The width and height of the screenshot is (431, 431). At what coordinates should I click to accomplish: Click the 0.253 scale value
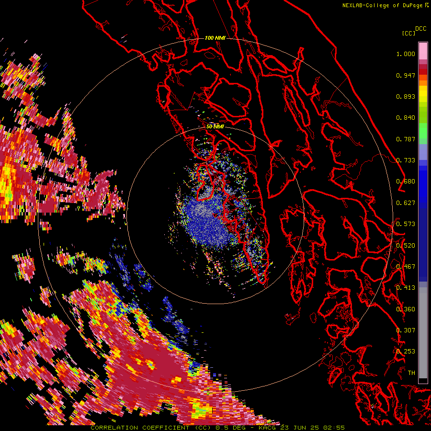coord(406,352)
